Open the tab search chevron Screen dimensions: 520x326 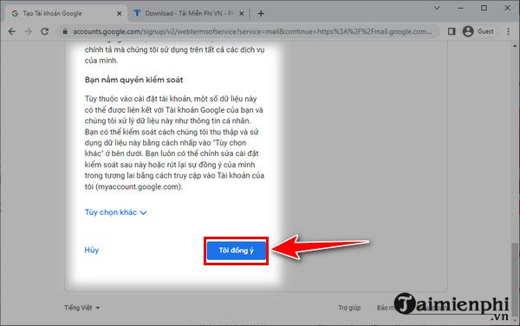tap(438, 8)
